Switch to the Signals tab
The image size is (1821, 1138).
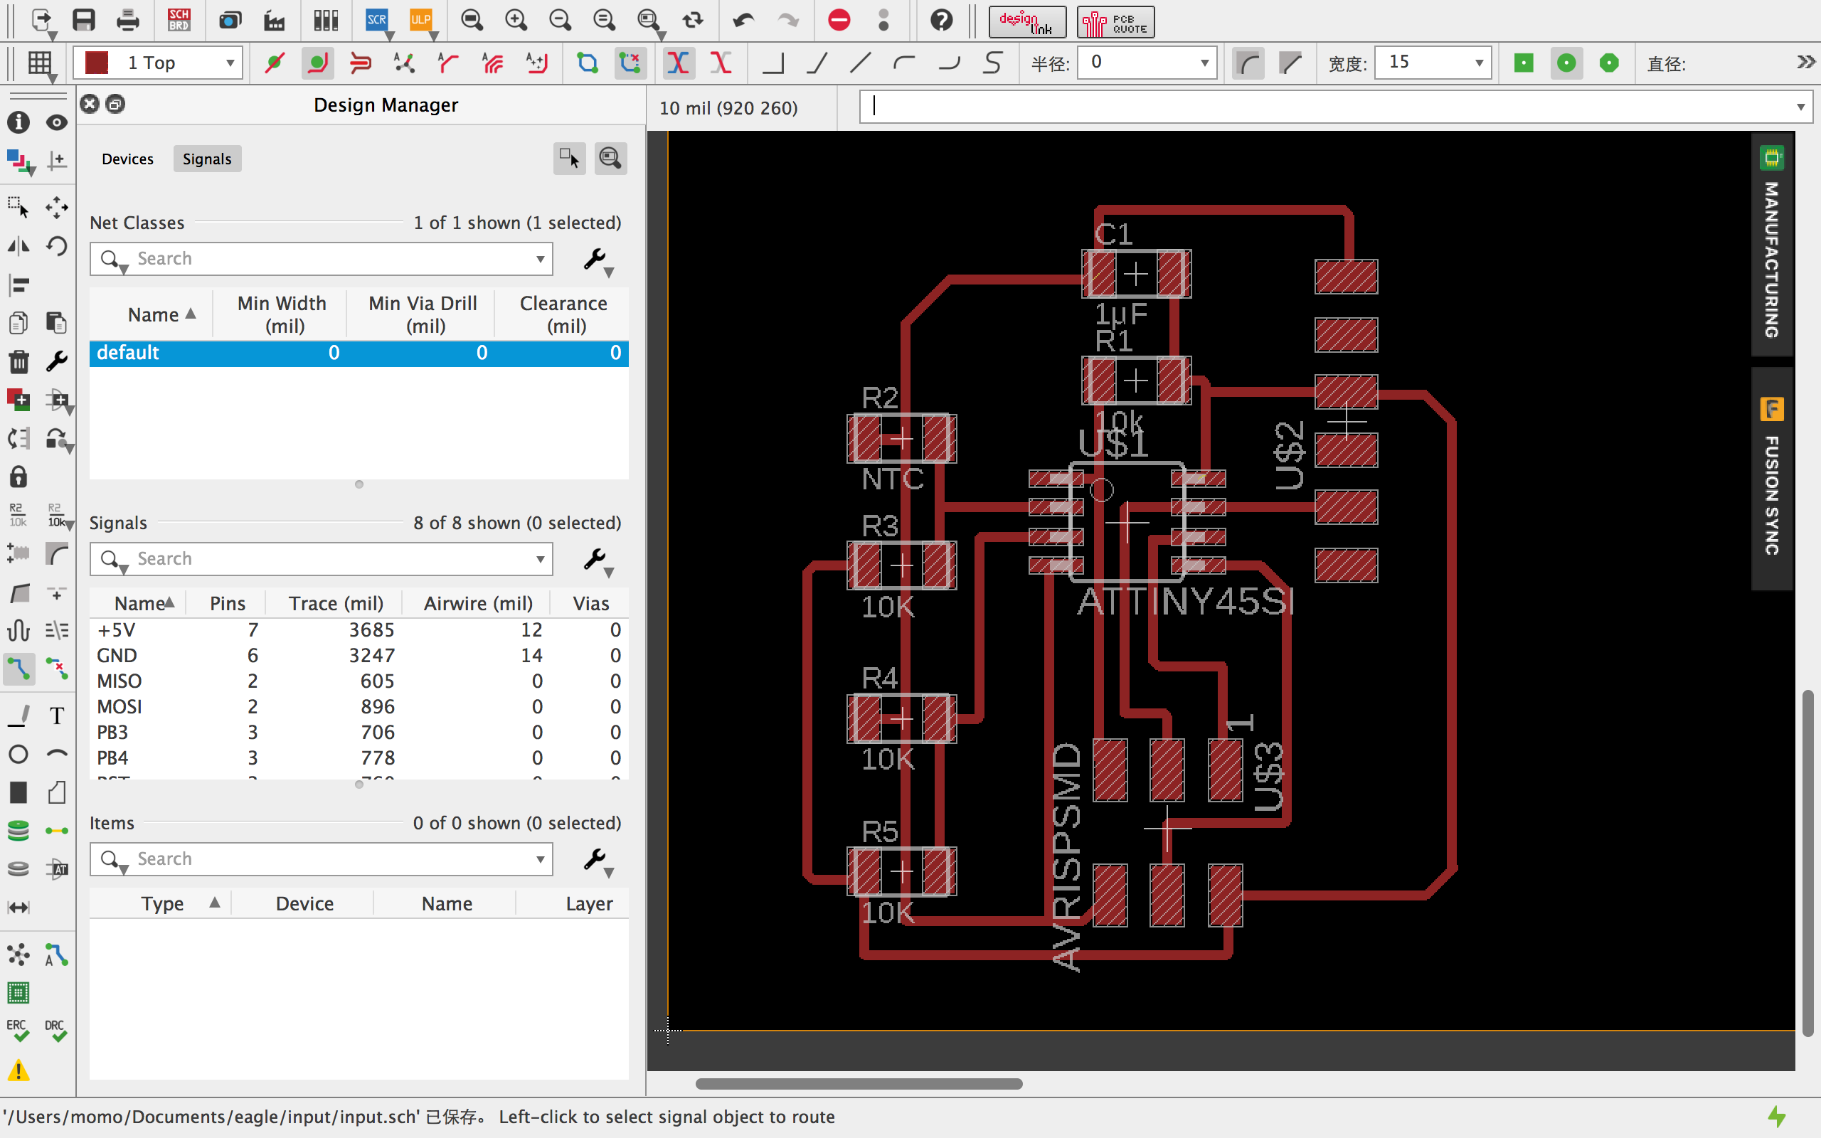(x=207, y=159)
